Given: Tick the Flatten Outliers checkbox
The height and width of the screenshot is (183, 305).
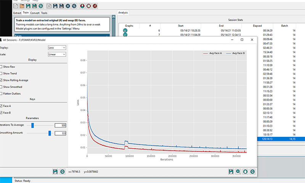Looking at the screenshot, I should click(x=1, y=94).
